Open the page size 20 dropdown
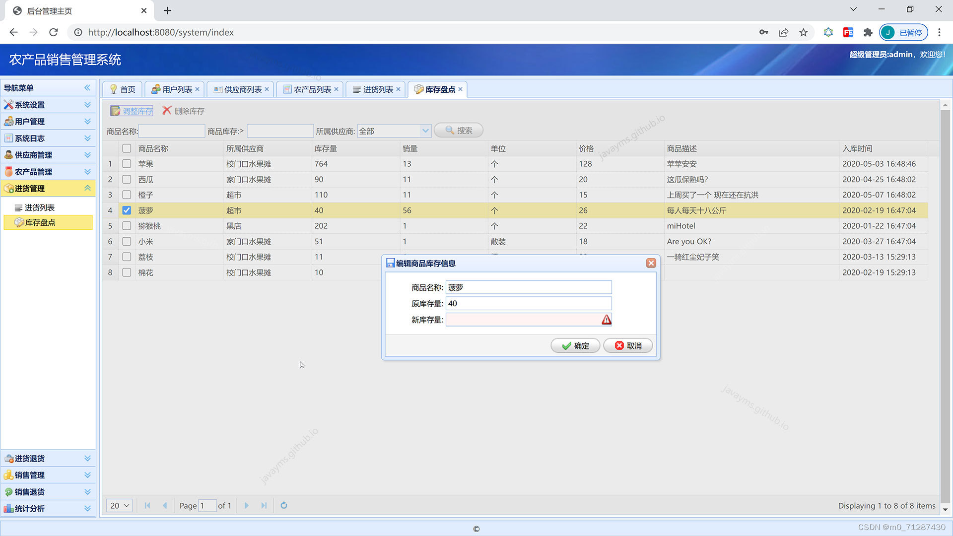 [119, 505]
